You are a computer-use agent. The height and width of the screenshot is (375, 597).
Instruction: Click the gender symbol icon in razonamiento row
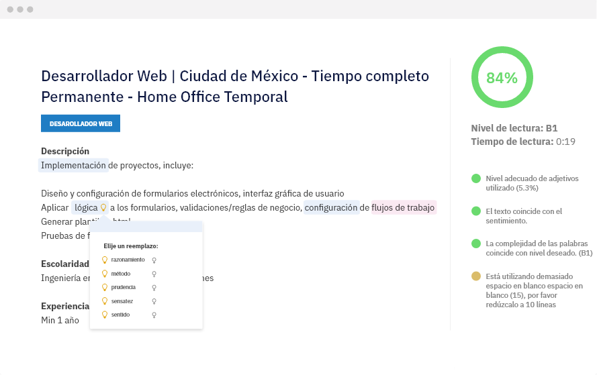[x=154, y=260]
